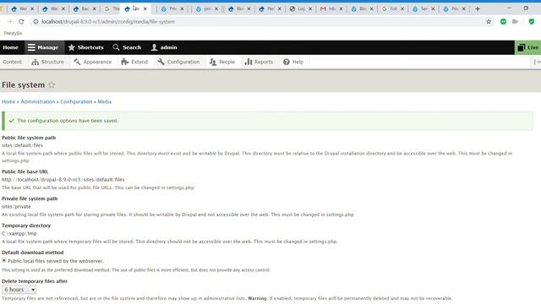The width and height of the screenshot is (541, 304).
Task: Click the 'sites/default/files' path value
Action: pos(23,145)
